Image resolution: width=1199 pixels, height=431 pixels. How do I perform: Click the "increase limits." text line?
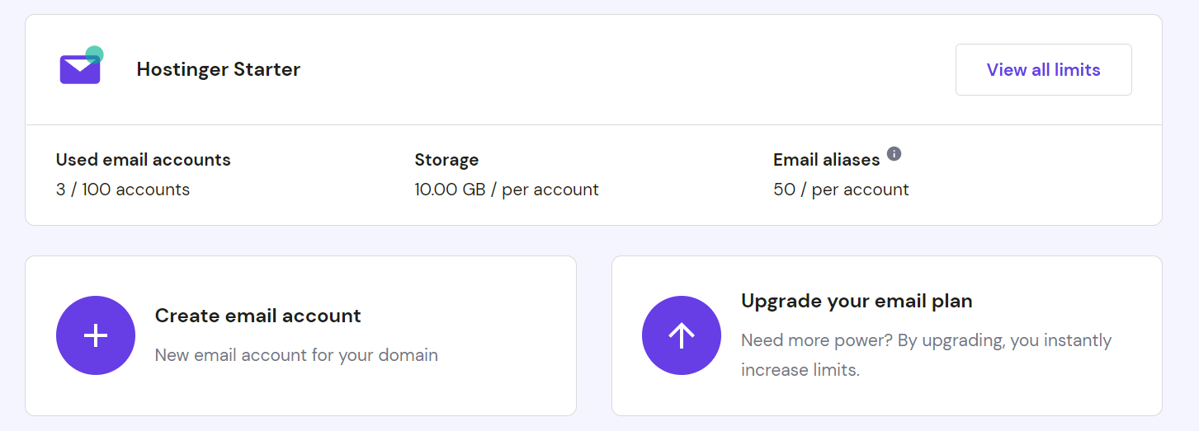(800, 370)
